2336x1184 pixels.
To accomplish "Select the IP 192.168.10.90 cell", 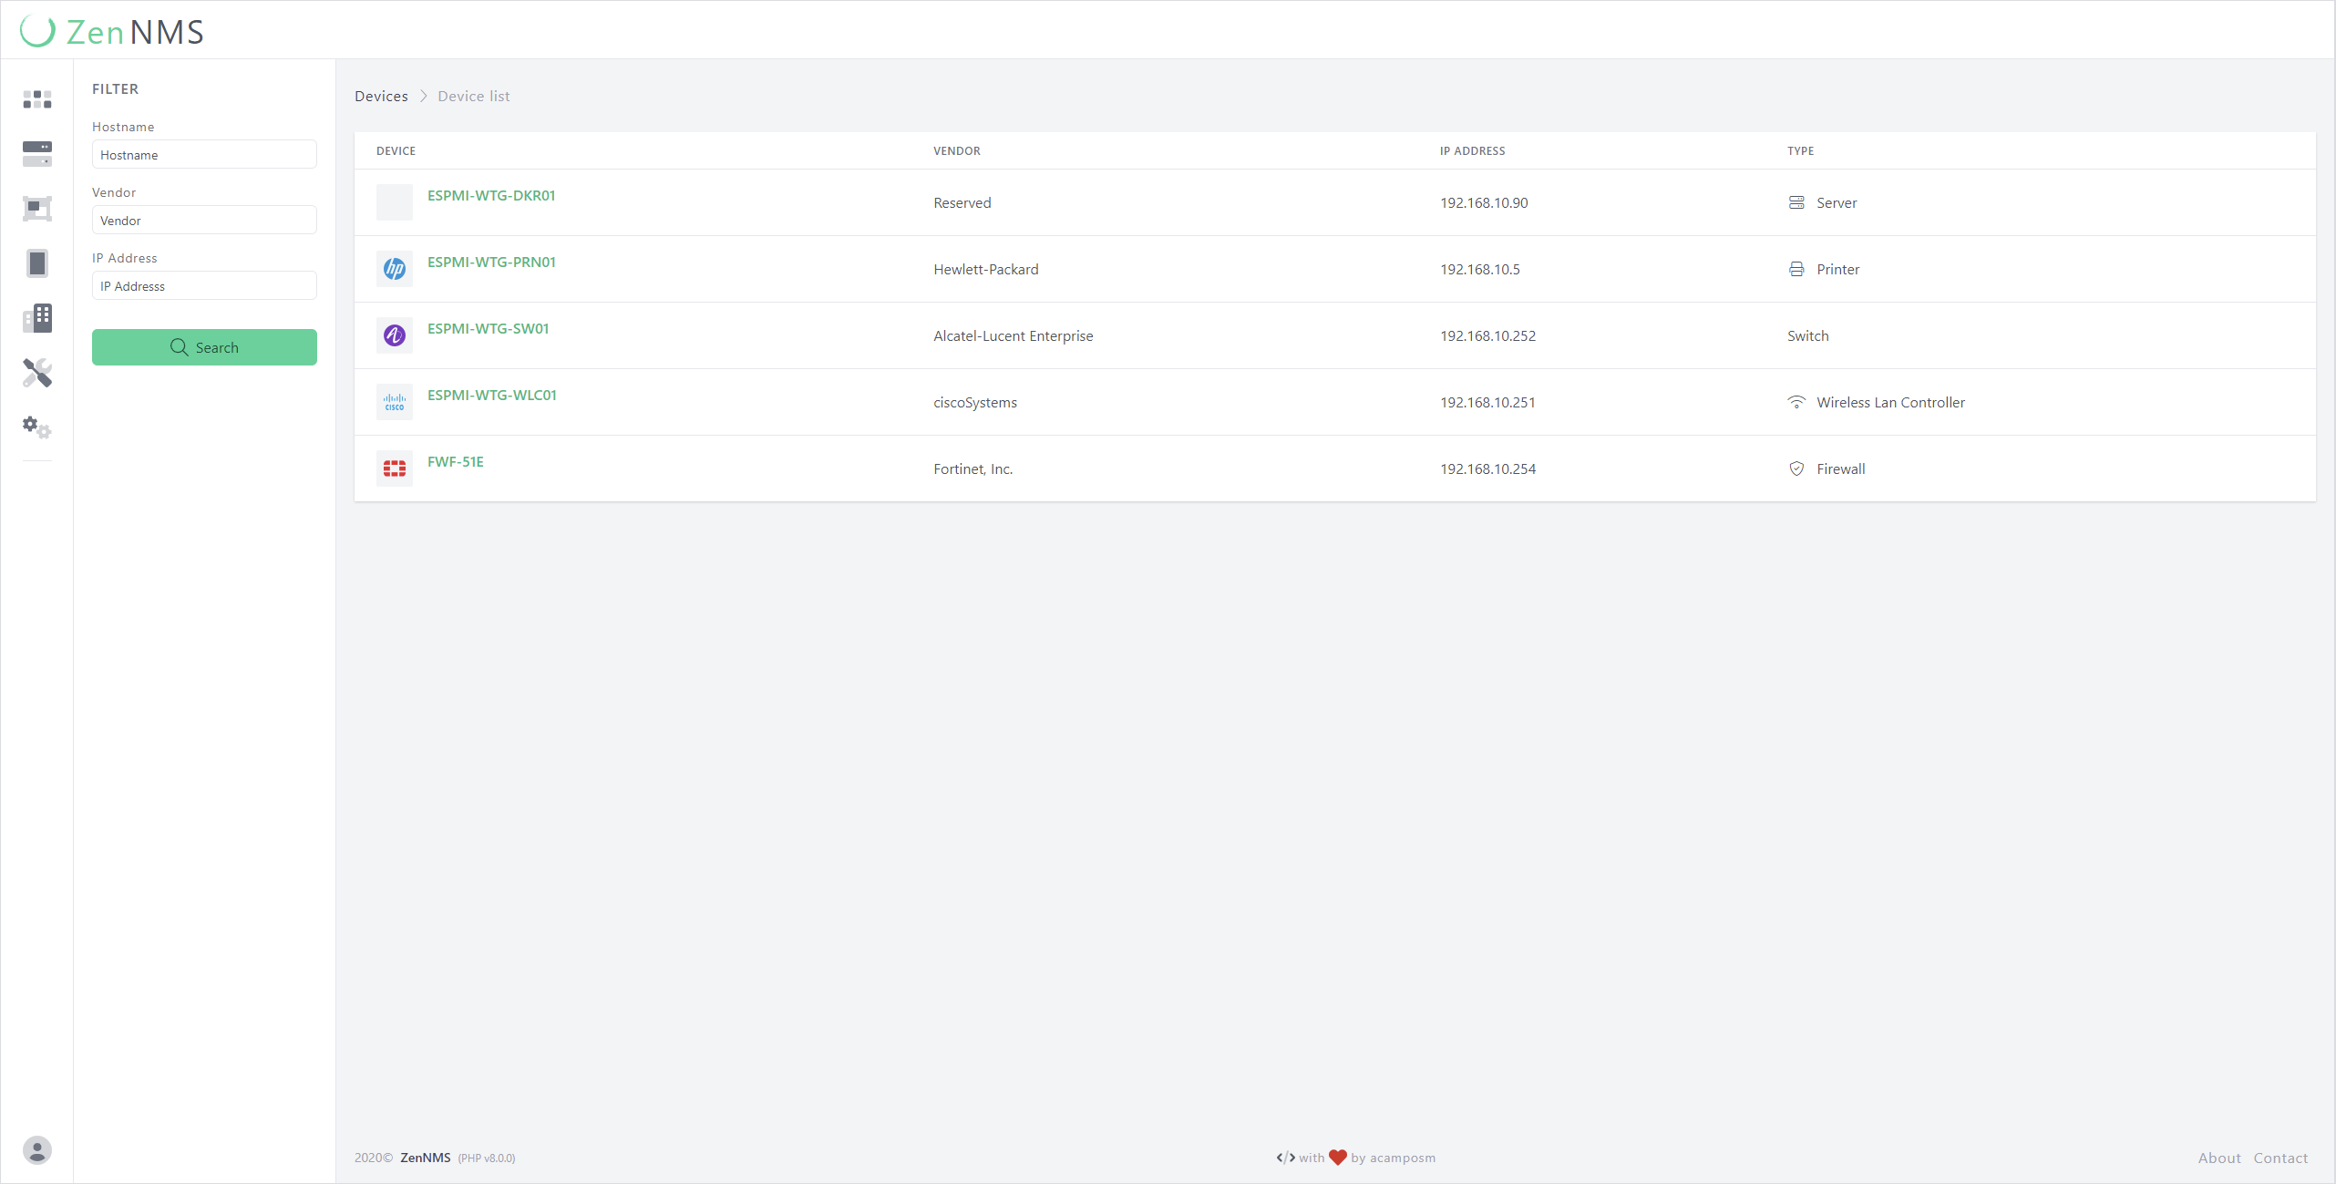I will pos(1484,202).
